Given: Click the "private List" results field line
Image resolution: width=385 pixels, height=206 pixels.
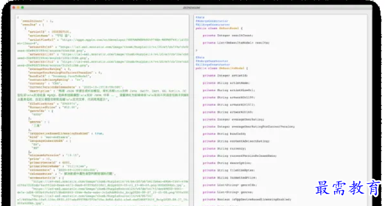Looking at the screenshot, I should [236, 43].
